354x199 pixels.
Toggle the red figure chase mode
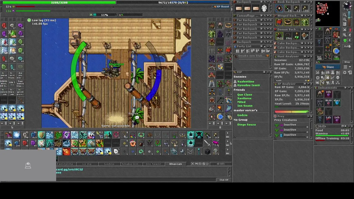click(350, 30)
